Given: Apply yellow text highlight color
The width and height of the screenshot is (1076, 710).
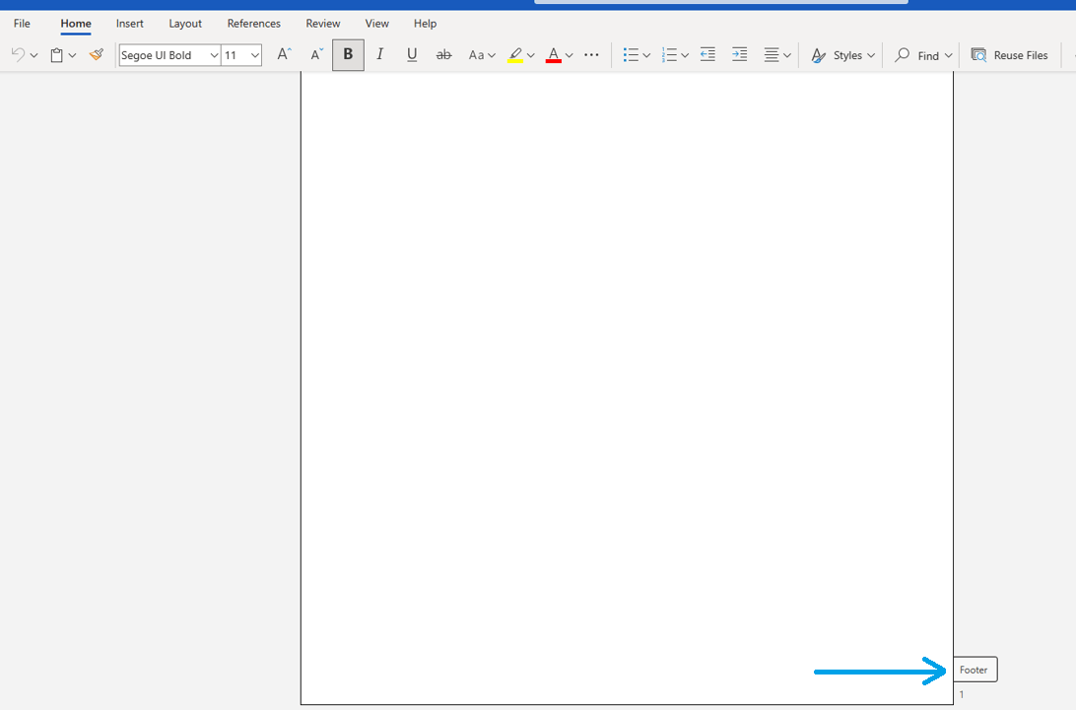Looking at the screenshot, I should coord(515,55).
